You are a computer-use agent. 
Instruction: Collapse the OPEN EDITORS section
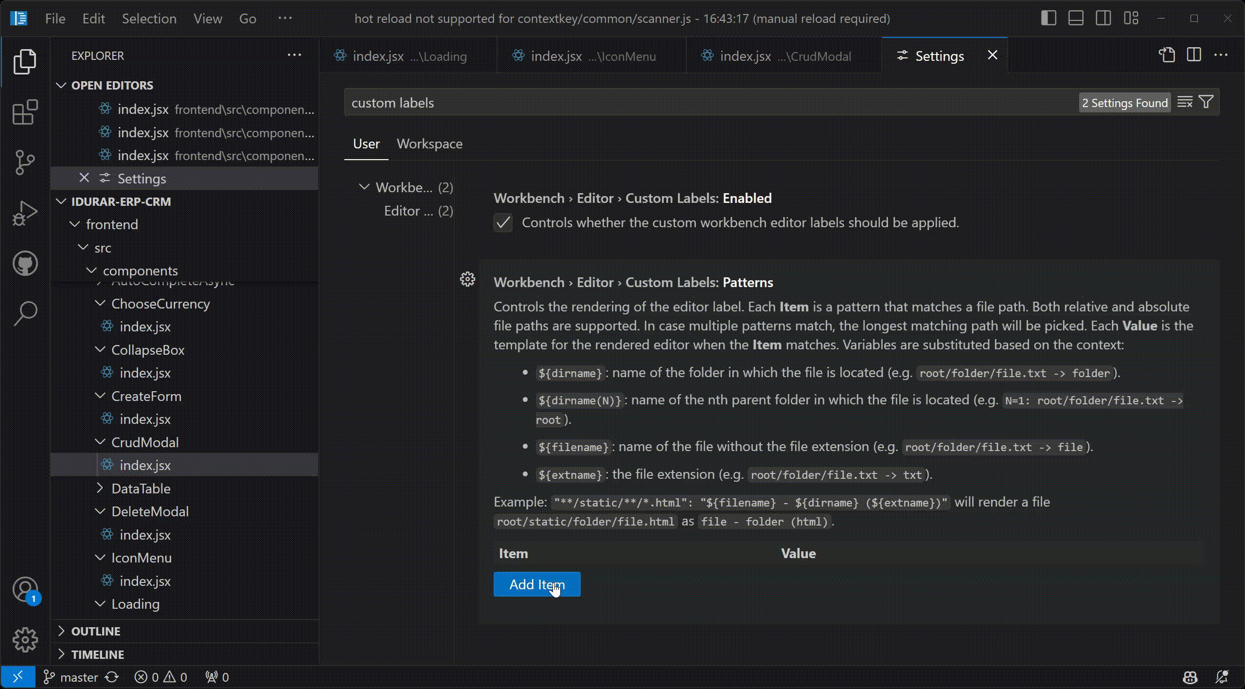point(61,85)
